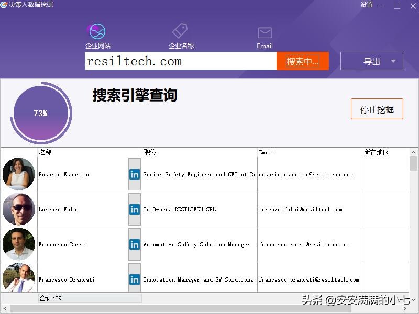
Task: Open Francesco Brancati's LinkedIn profile icon
Action: click(135, 278)
